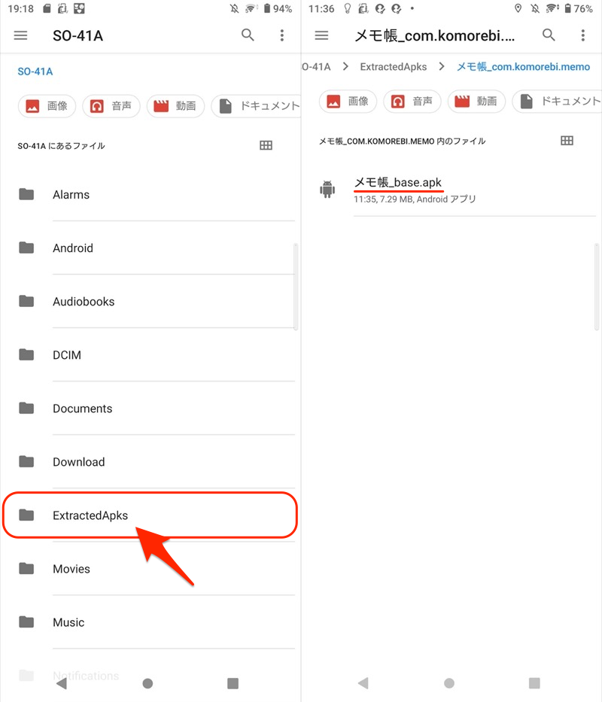Tap search icon in SO-41A screen
Viewport: 602px width, 702px height.
(x=248, y=35)
